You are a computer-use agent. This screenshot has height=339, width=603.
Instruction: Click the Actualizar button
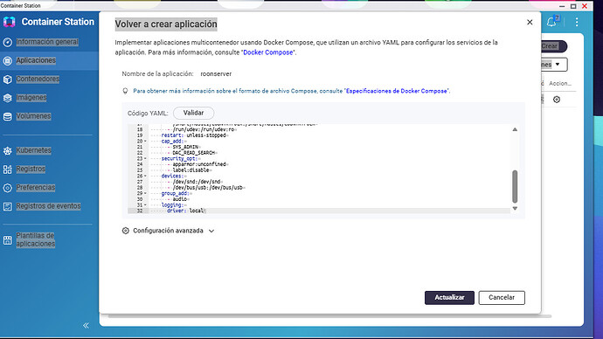(449, 297)
